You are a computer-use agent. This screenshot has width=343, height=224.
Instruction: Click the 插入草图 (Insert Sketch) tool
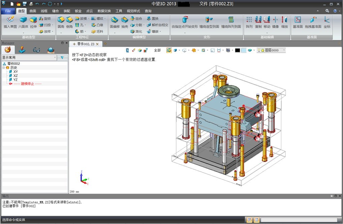(10, 22)
